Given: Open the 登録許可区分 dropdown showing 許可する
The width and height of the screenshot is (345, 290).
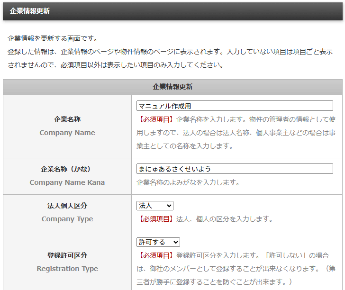Looking at the screenshot, I should (x=158, y=242).
